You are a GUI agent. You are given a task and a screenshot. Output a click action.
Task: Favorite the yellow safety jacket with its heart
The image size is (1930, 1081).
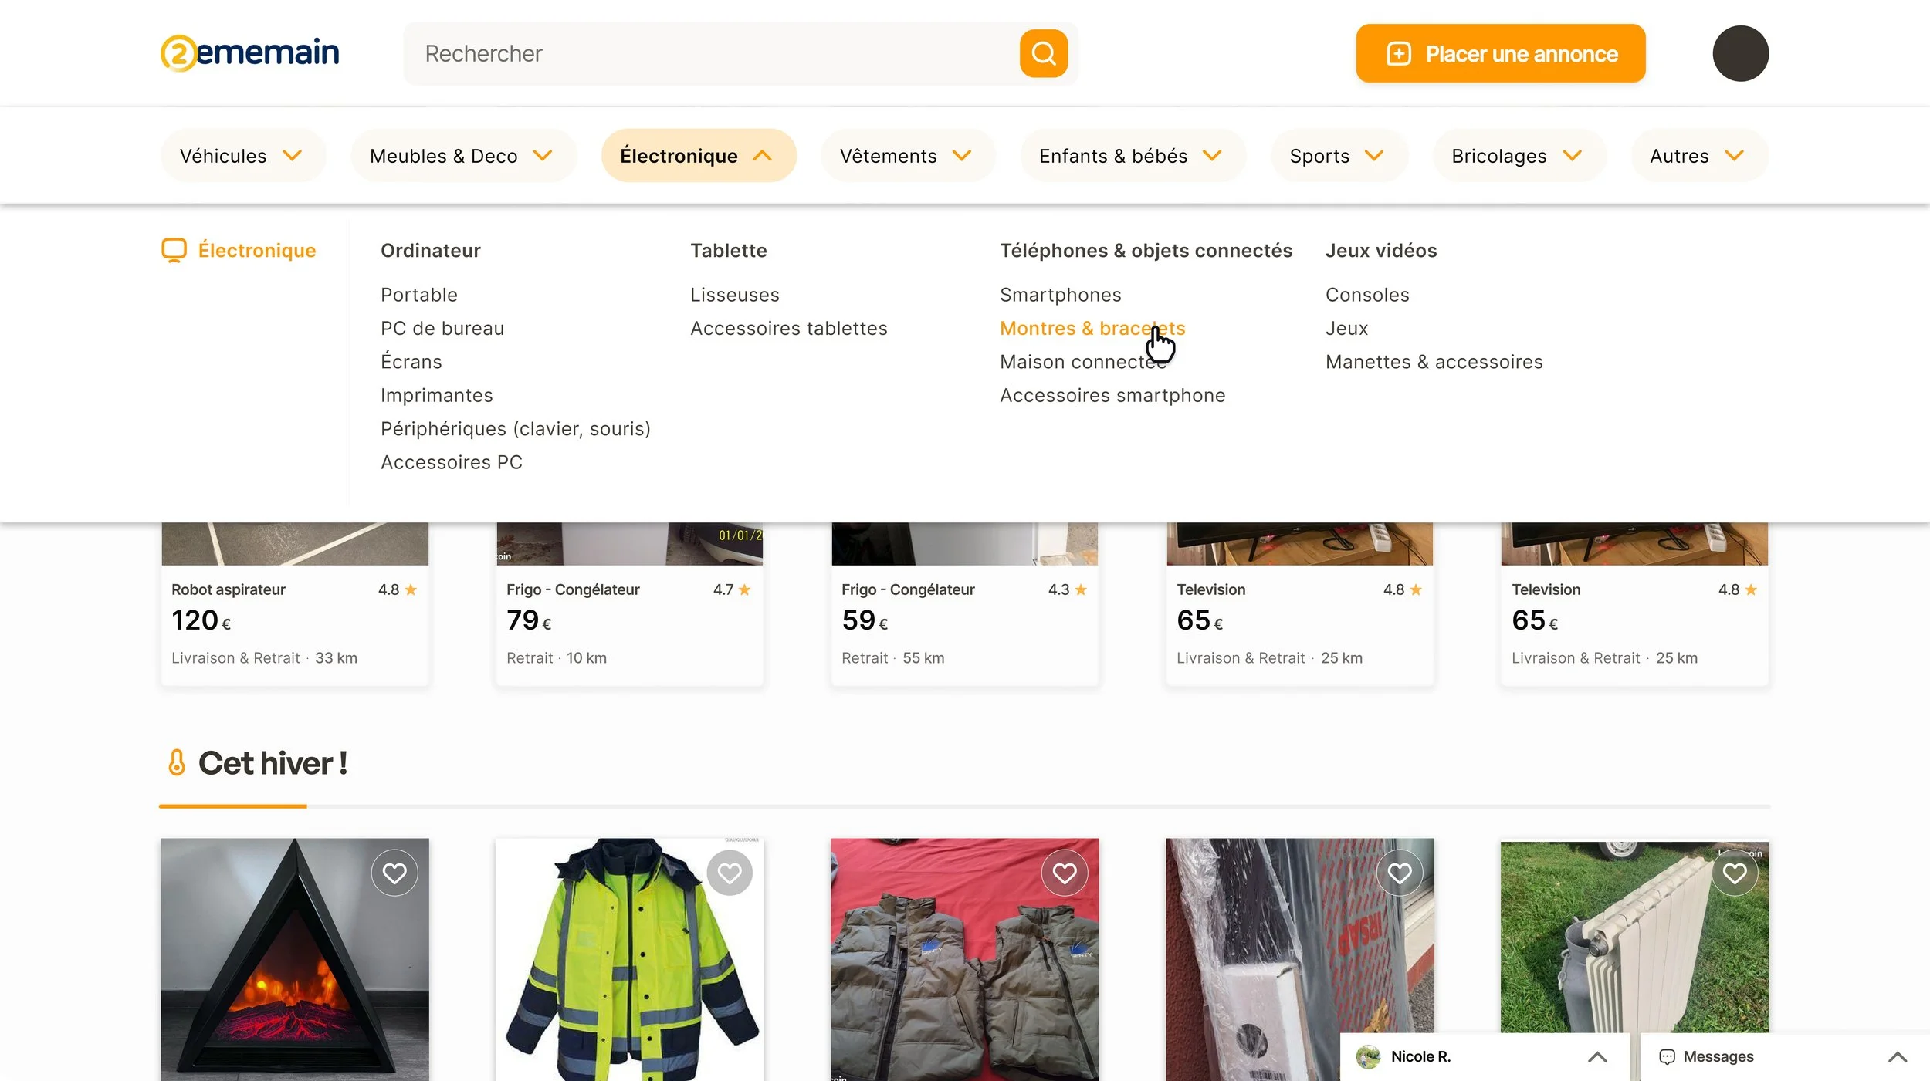[729, 873]
